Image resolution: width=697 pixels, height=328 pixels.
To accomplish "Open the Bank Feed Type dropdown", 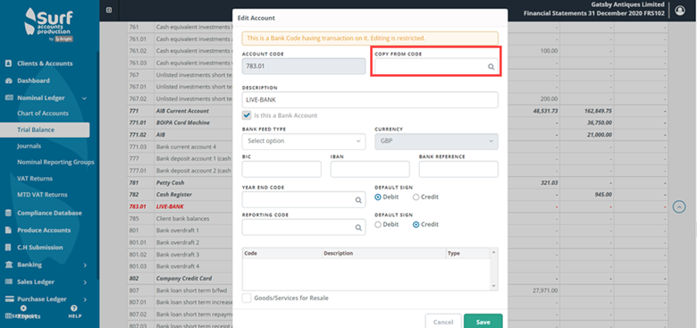I will tap(304, 141).
